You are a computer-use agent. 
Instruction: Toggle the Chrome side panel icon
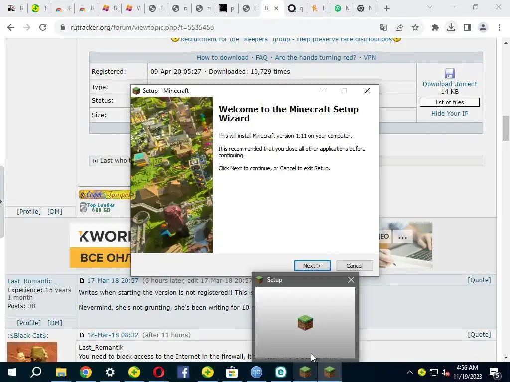pyautogui.click(x=467, y=28)
